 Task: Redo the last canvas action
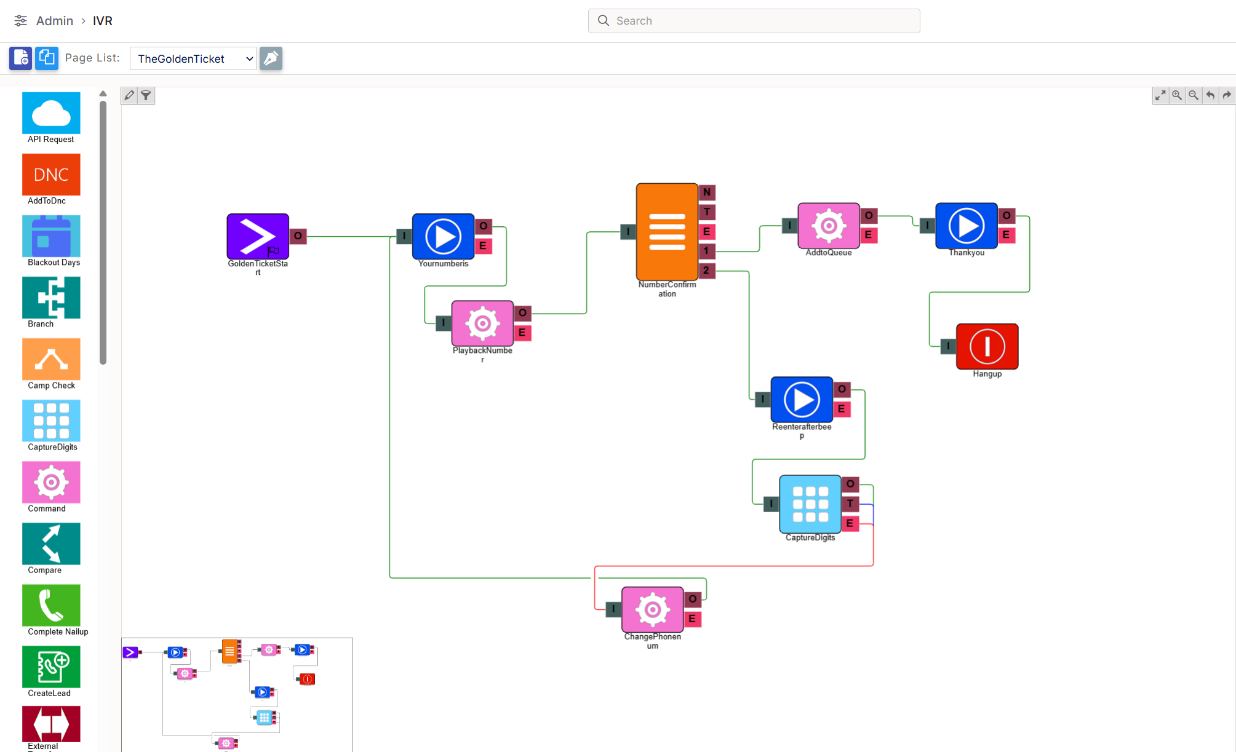[x=1227, y=95]
